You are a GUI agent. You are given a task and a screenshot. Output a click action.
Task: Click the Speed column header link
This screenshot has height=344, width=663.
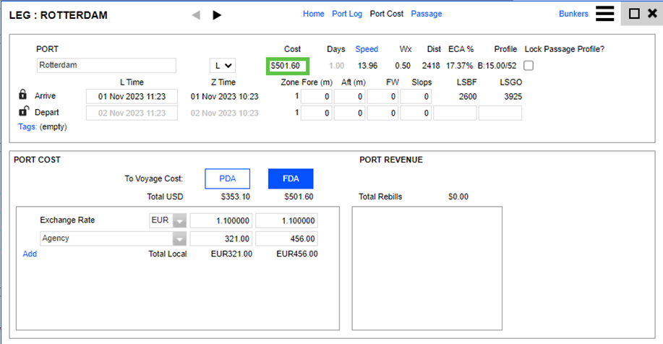tap(366, 49)
